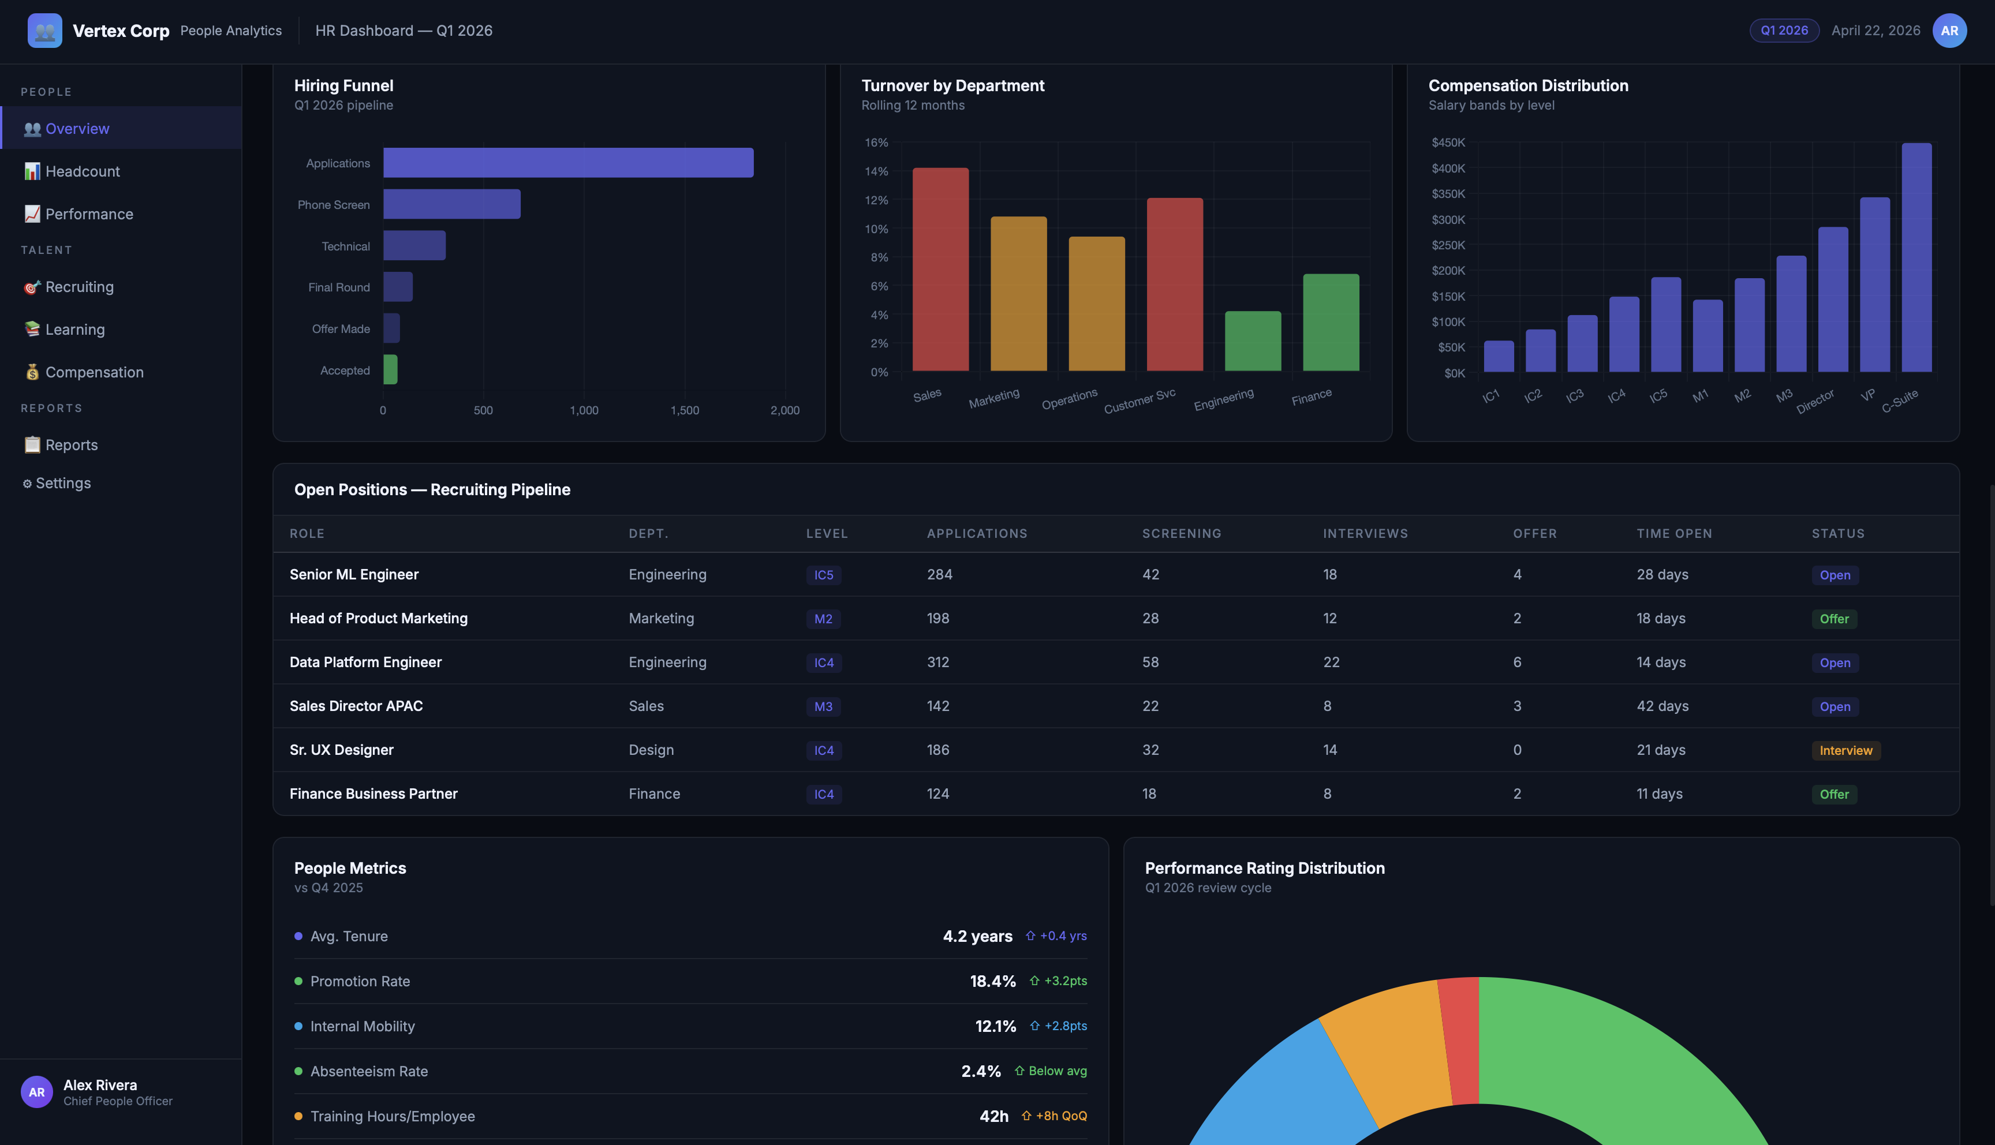Select the Senior ML Engineer role
Image resolution: width=1995 pixels, height=1145 pixels.
[x=354, y=575]
